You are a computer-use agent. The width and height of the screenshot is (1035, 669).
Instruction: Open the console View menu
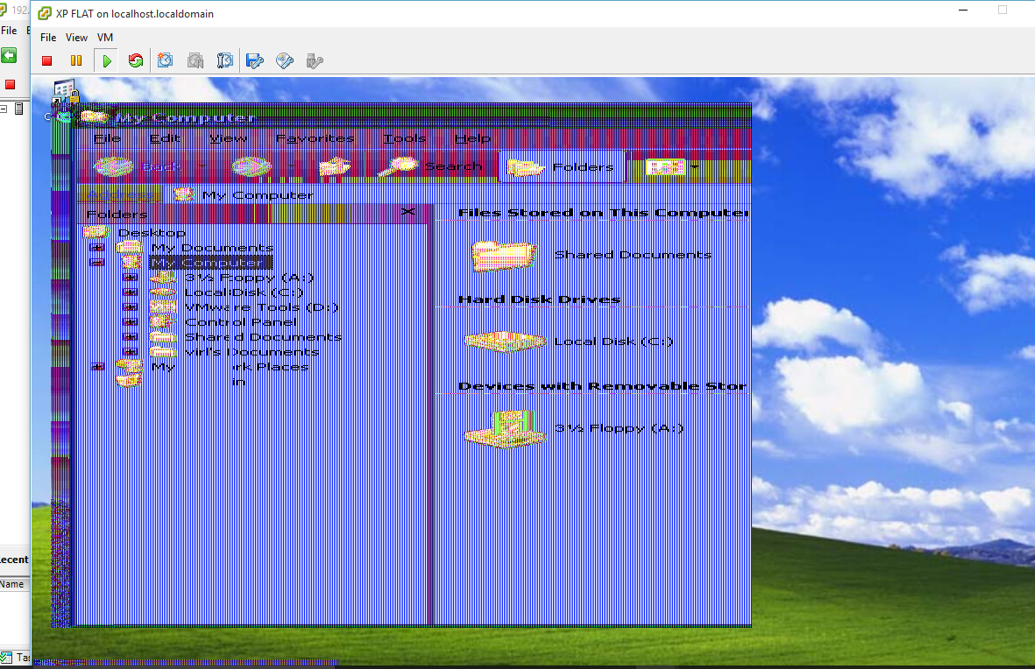[76, 38]
